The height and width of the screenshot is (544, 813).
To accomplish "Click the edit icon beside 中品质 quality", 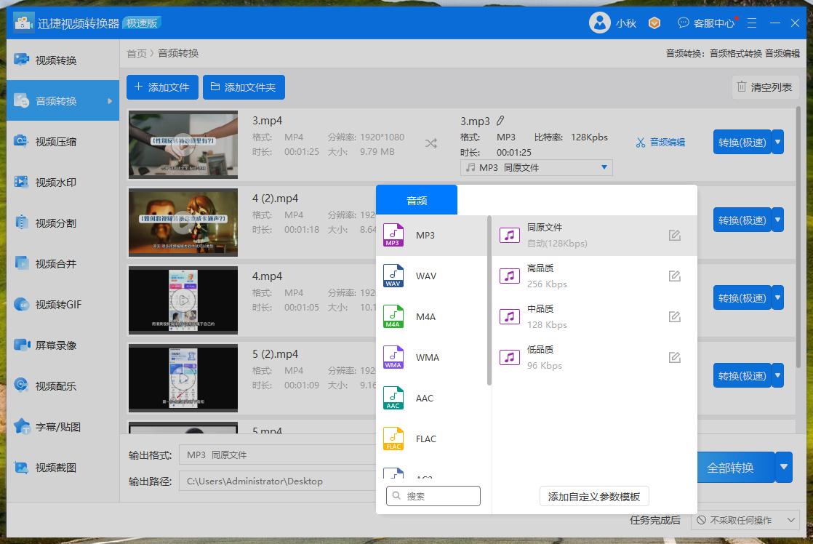I will [x=674, y=316].
